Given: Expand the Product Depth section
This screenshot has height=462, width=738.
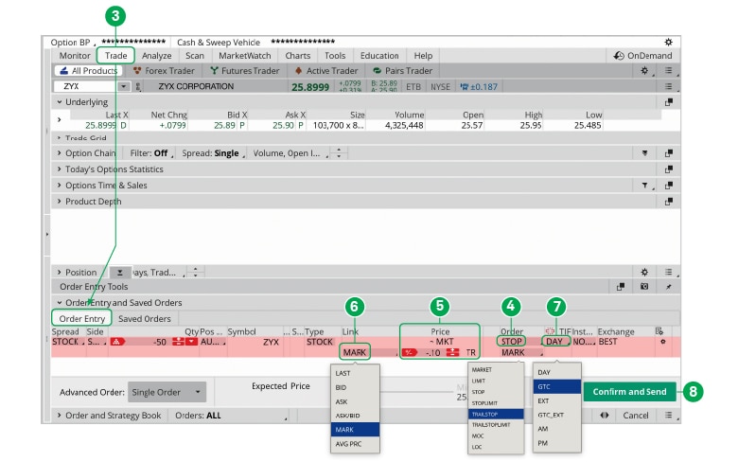Looking at the screenshot, I should (x=59, y=201).
